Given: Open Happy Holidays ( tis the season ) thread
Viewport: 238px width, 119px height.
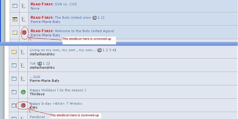Looking at the screenshot, I should coord(58,90).
